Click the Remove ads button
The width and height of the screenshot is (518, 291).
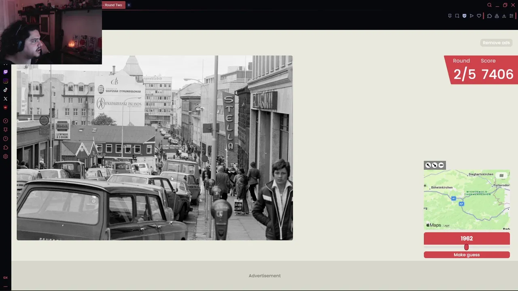point(496,43)
